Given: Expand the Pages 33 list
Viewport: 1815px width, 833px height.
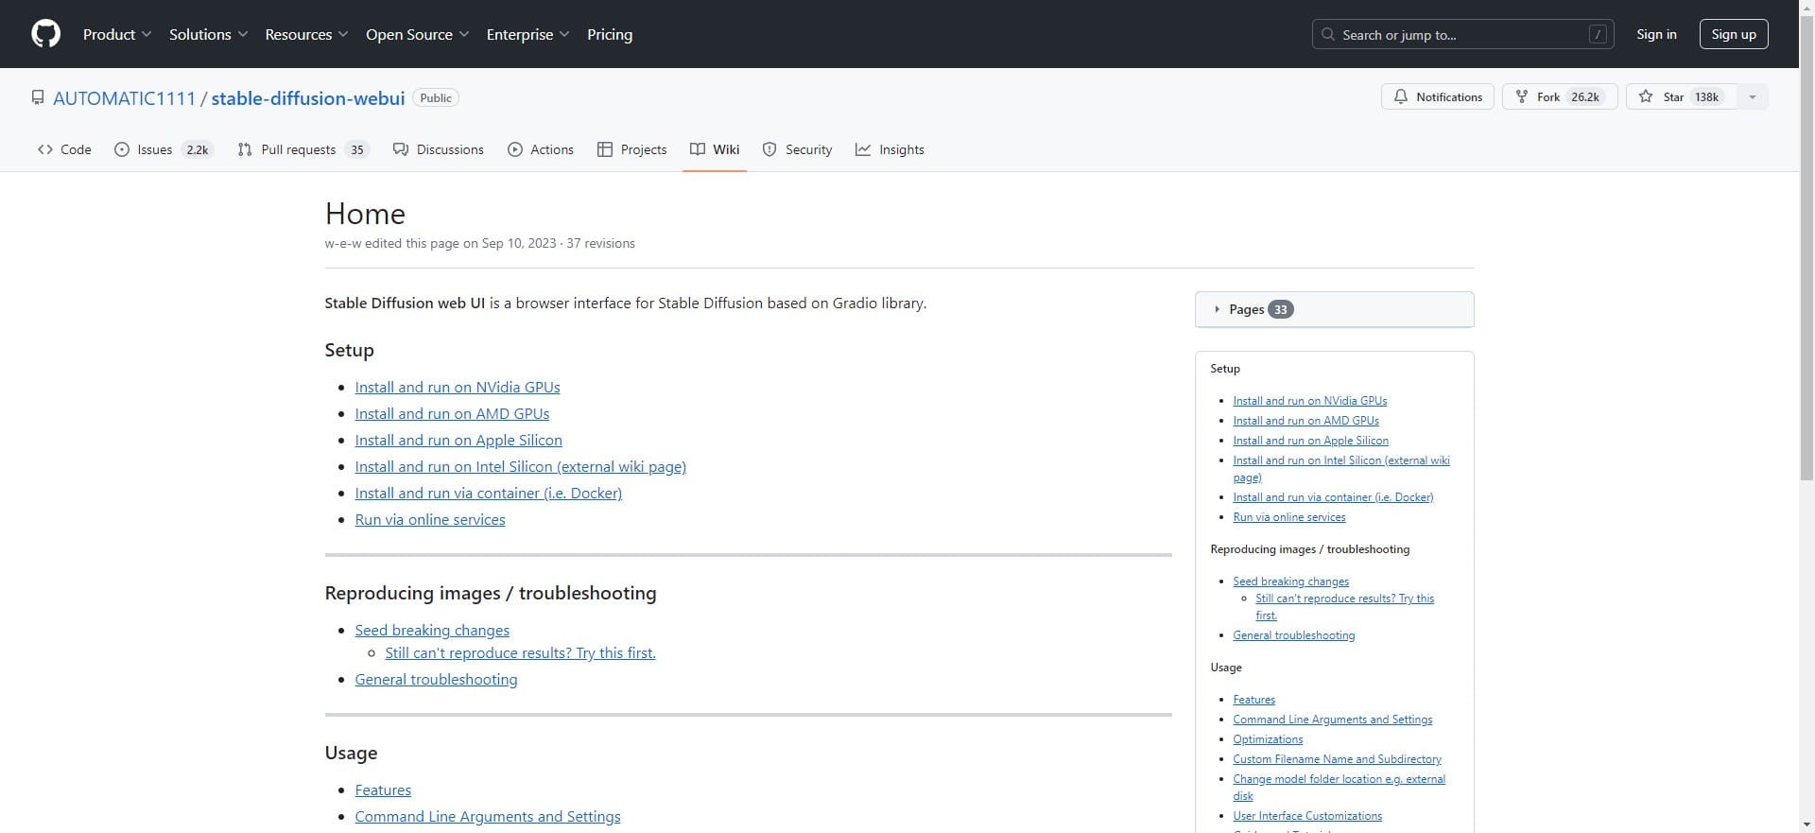Looking at the screenshot, I should [x=1334, y=309].
